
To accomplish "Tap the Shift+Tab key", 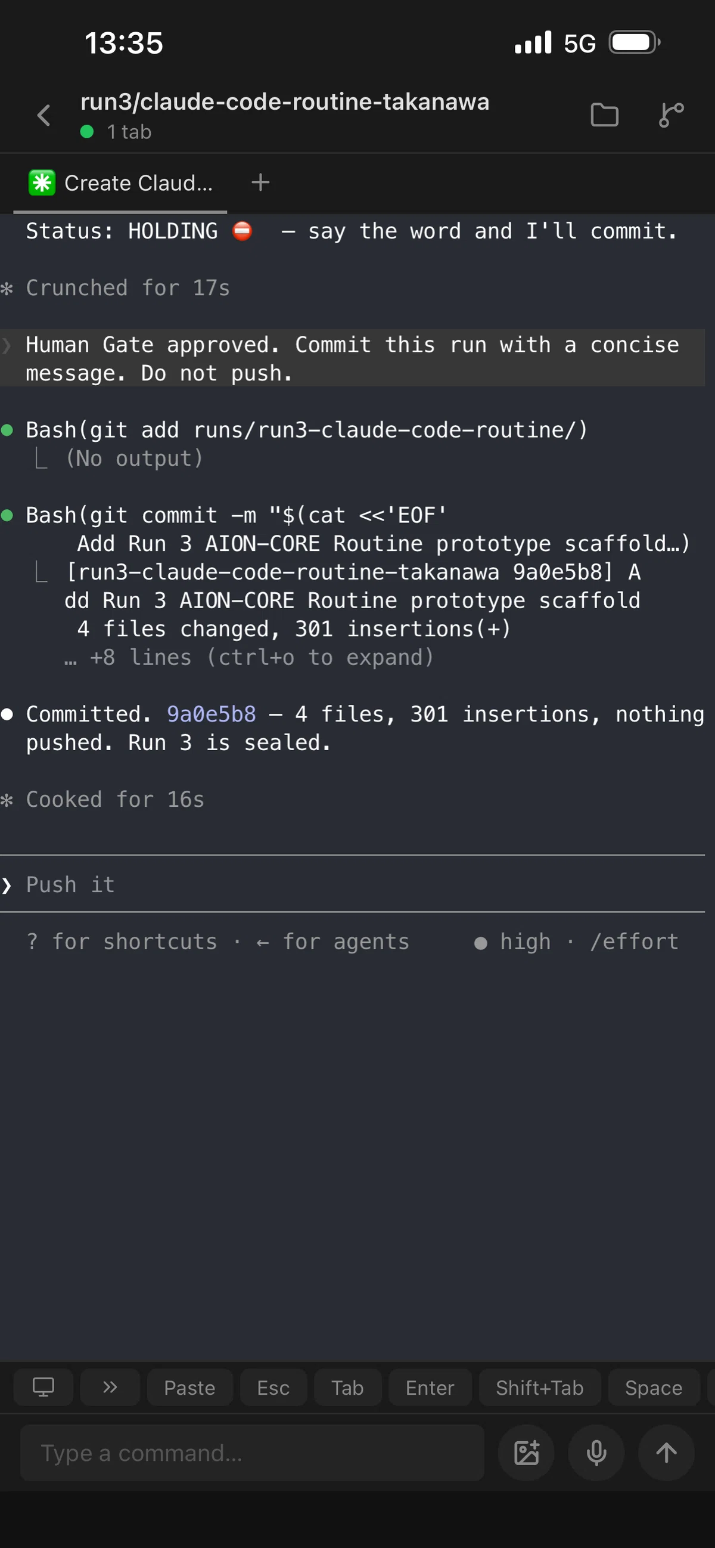I will (540, 1388).
